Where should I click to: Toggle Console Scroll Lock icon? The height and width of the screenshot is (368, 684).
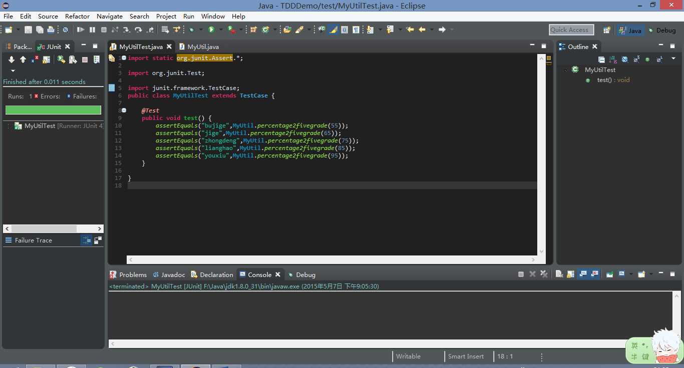coord(570,274)
